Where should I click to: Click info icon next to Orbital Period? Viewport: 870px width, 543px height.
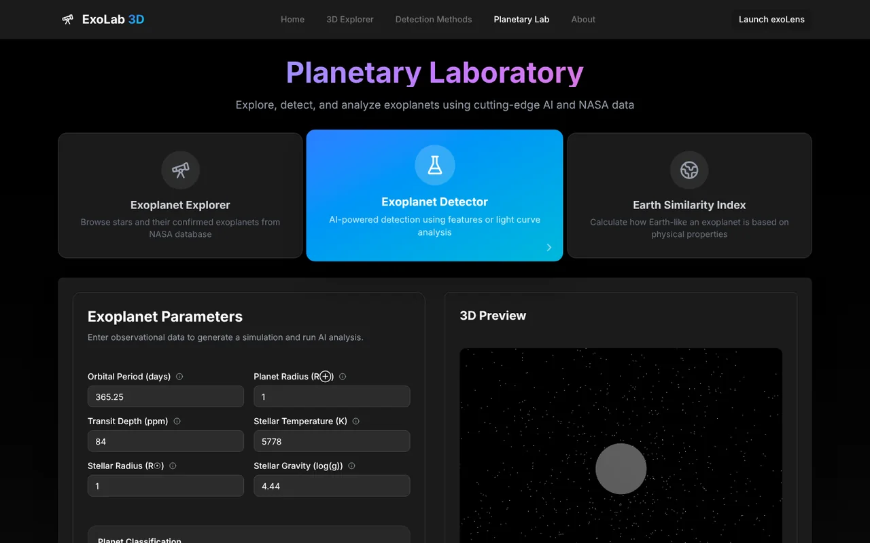click(x=179, y=377)
